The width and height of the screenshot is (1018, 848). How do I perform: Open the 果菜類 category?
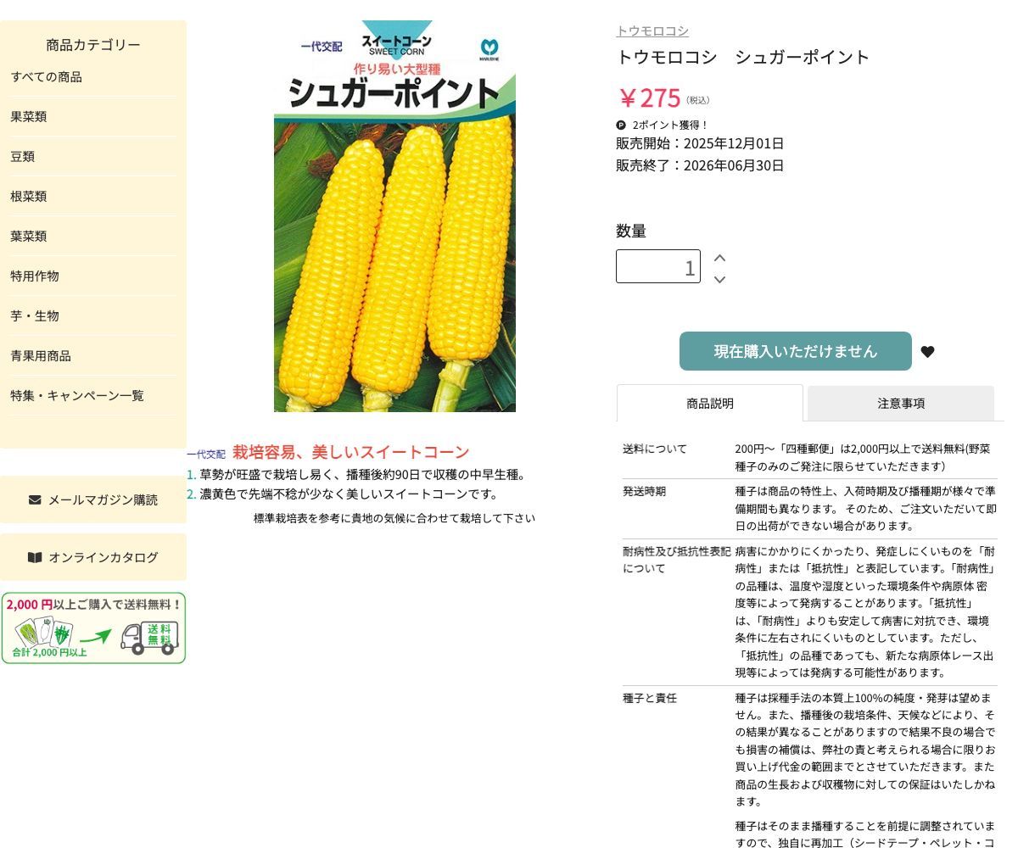pyautogui.click(x=29, y=117)
